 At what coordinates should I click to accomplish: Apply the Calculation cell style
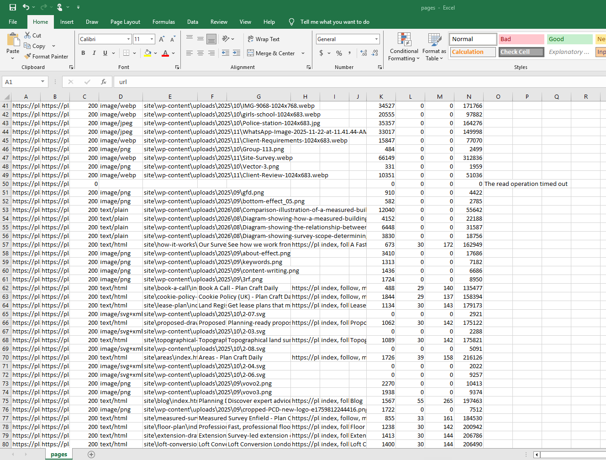(473, 52)
